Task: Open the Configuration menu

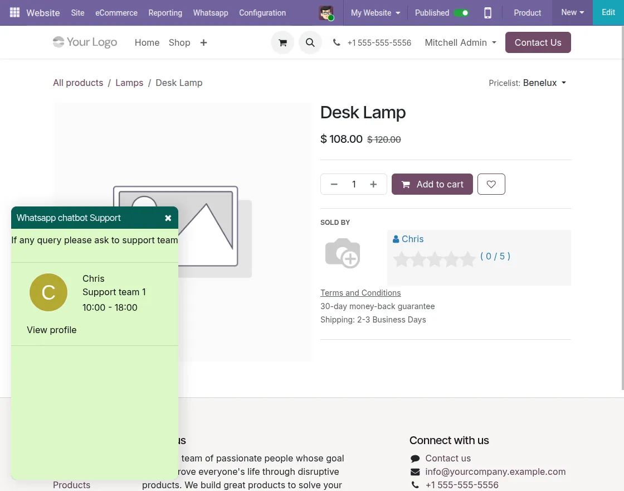Action: tap(262, 13)
